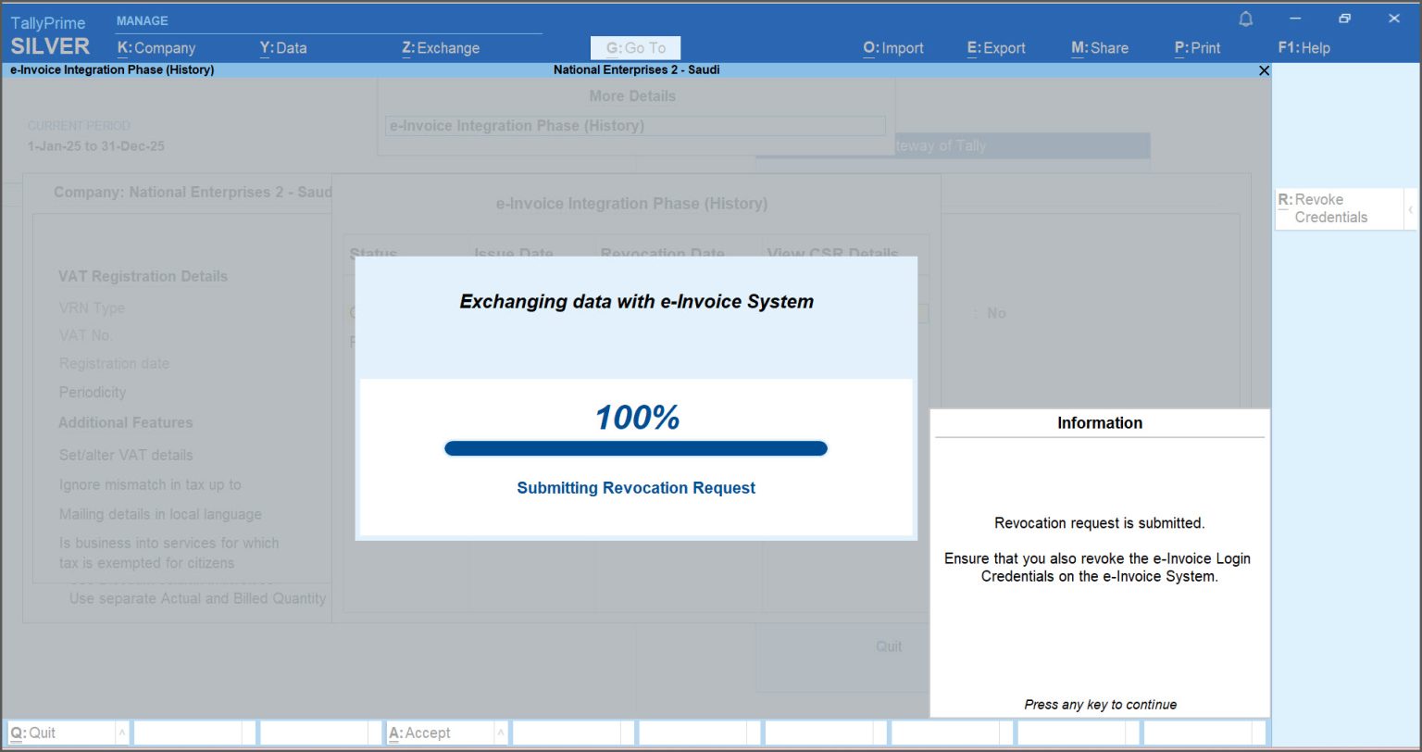The width and height of the screenshot is (1422, 752).
Task: Click the notification bell icon
Action: 1245,18
